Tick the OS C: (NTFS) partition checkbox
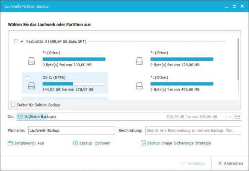This screenshot has height=171, width=249. pos(27,78)
